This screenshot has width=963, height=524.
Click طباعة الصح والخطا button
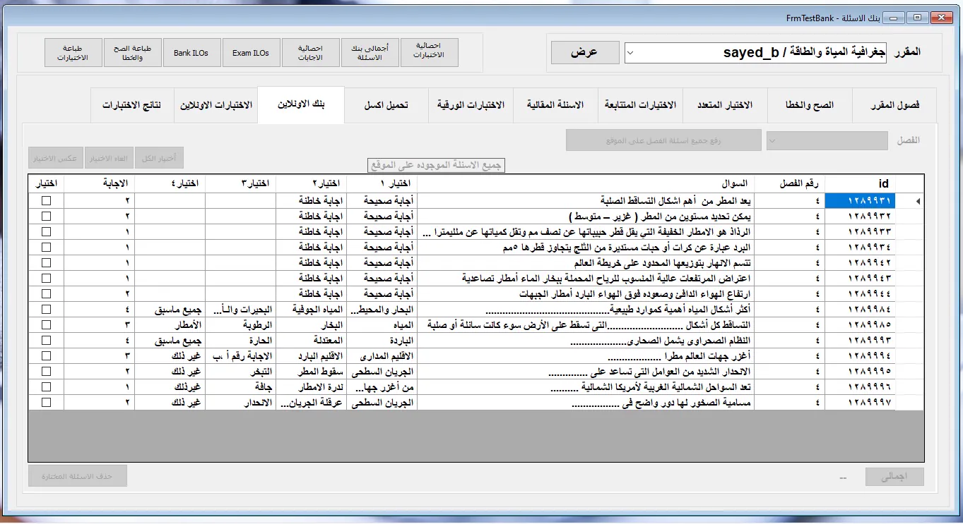[131, 53]
